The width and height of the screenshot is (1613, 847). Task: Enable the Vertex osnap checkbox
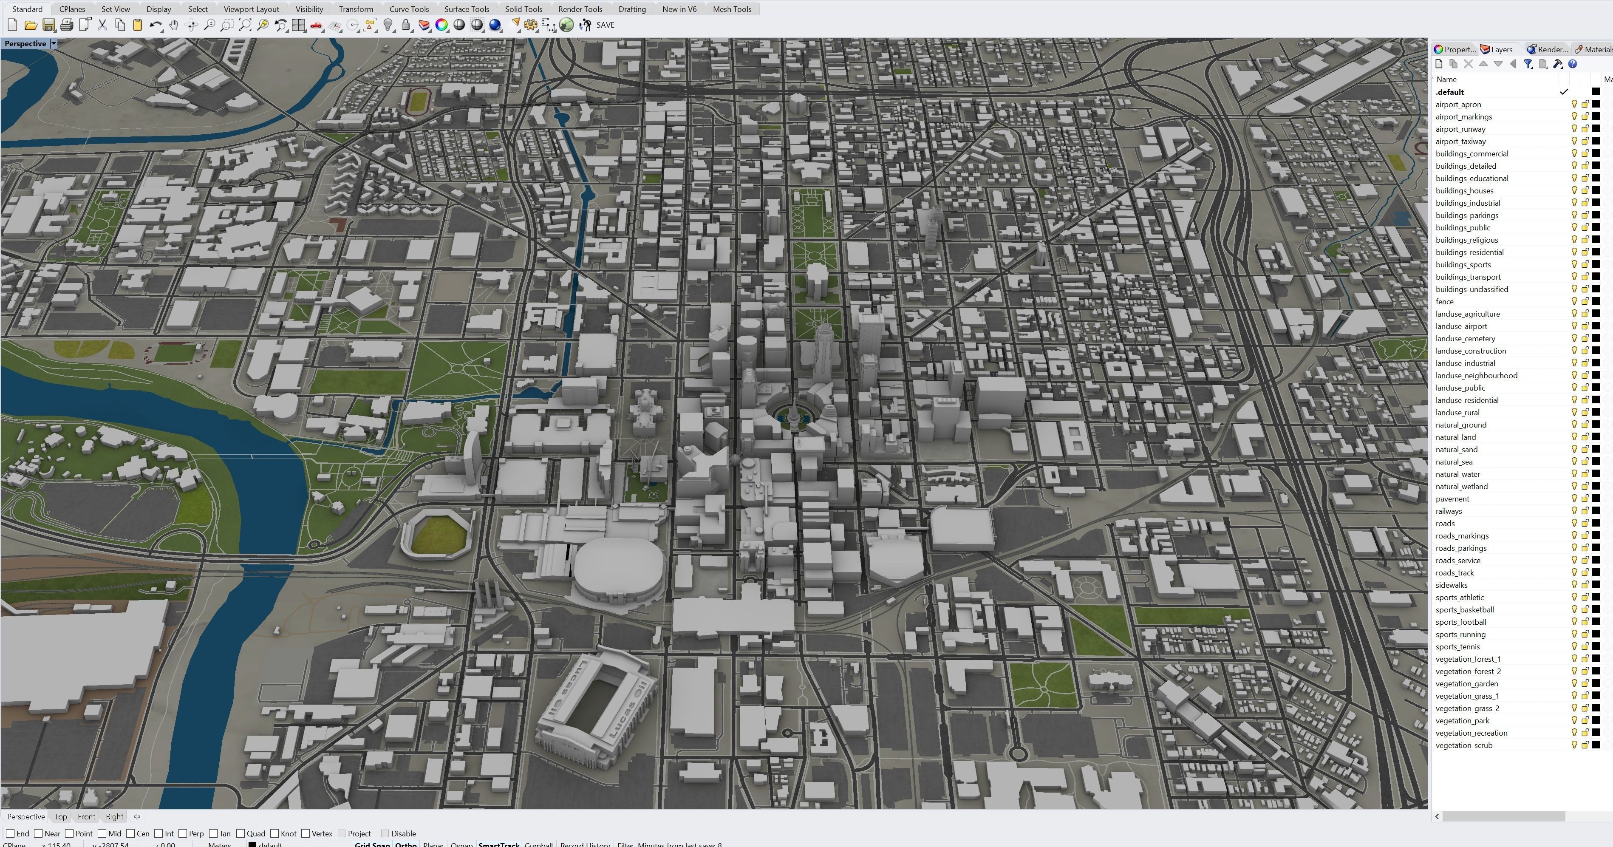(306, 833)
